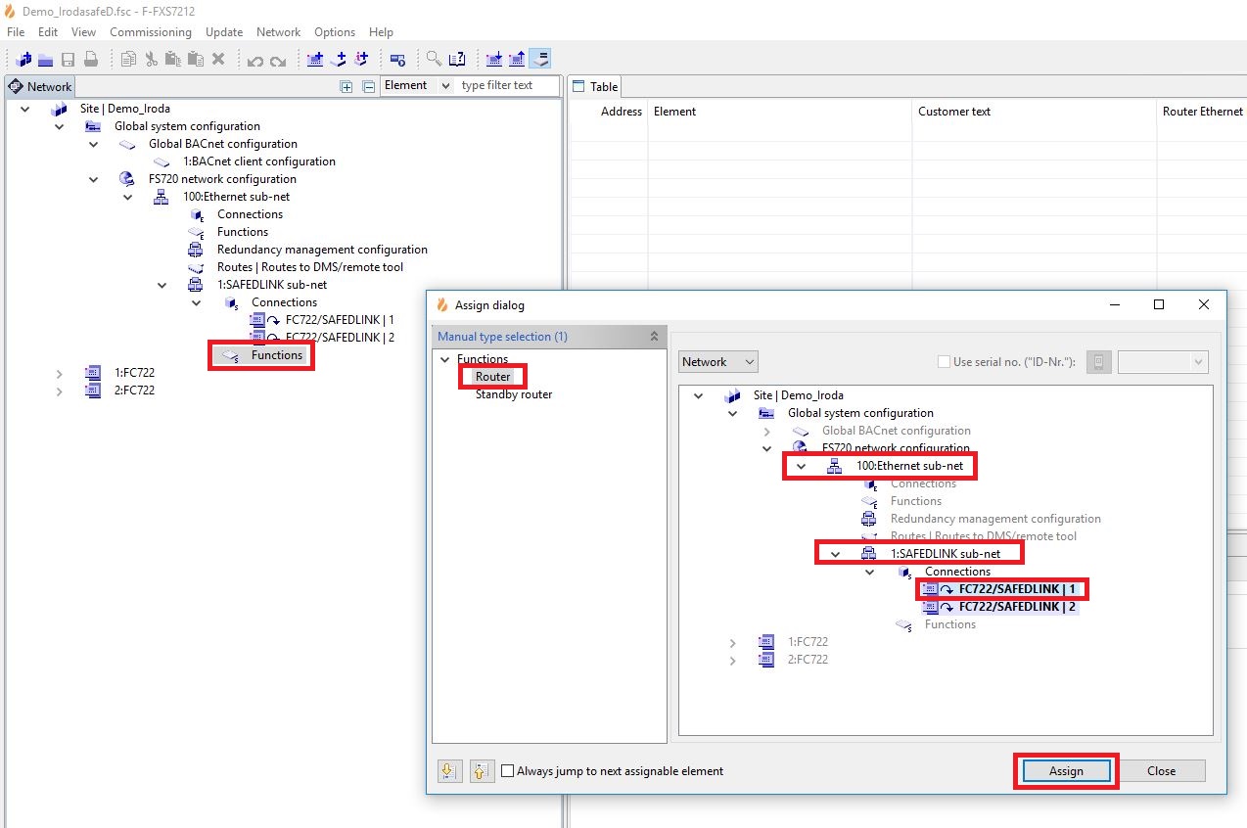Select FC722/SAFEDLINK | 2 in dialog tree
This screenshot has width=1247, height=828.
click(1016, 607)
